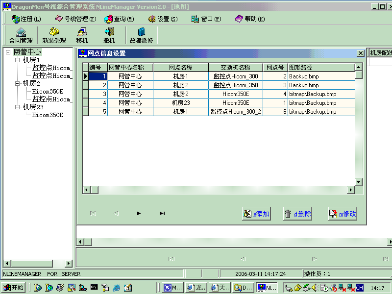Collapse the 机房23 tree node
The height and width of the screenshot is (294, 392).
17,107
